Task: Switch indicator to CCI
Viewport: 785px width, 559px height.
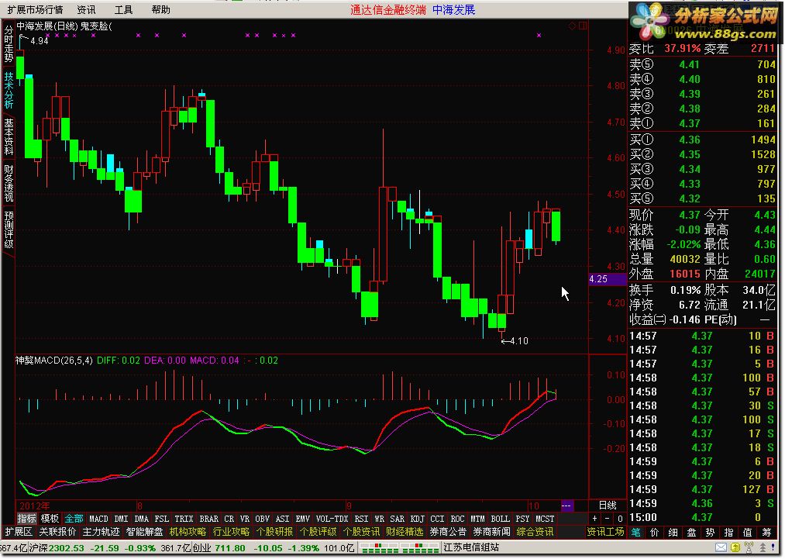Action: 437,519
